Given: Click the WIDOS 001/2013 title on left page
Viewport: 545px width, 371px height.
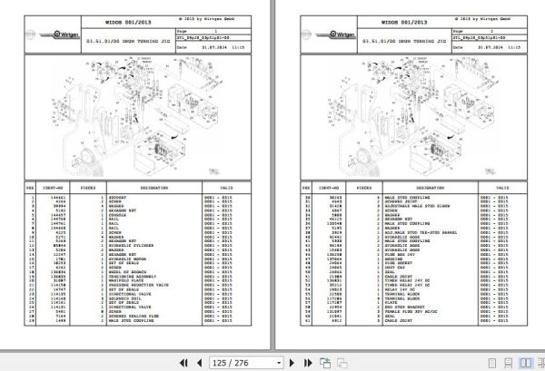Looking at the screenshot, I should pos(128,22).
